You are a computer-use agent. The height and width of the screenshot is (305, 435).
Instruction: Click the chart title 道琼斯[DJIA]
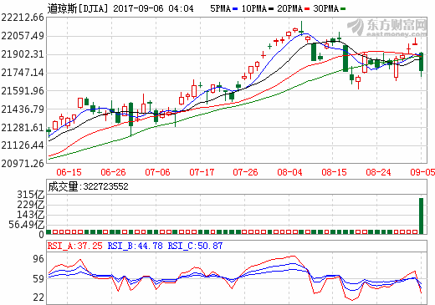click(78, 8)
